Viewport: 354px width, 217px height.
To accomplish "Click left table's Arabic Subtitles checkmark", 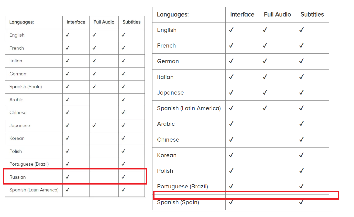I will coord(123,99).
